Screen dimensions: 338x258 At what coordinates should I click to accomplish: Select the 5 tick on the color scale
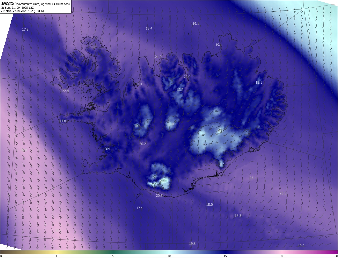tap(113, 256)
